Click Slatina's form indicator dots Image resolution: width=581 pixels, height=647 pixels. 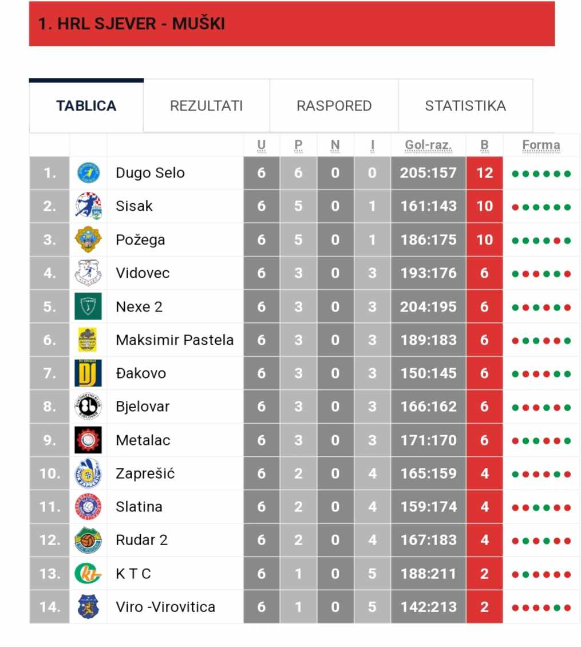pyautogui.click(x=541, y=507)
